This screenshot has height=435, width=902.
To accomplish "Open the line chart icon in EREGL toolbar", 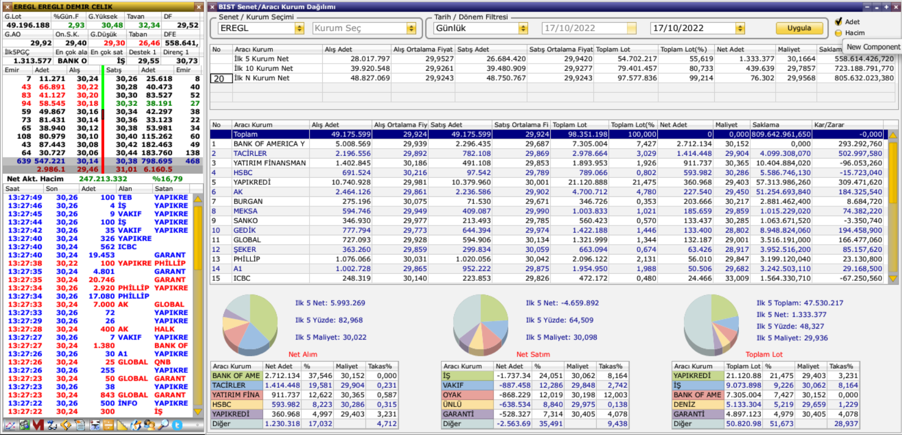I will click(x=10, y=425).
